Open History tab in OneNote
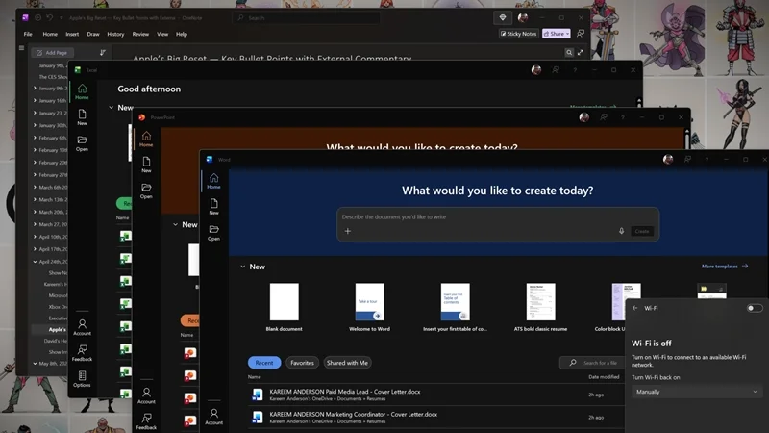The width and height of the screenshot is (769, 433). (115, 34)
